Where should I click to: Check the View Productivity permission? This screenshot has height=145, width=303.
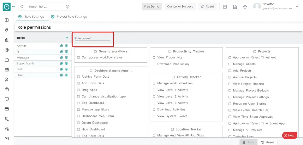point(154,58)
